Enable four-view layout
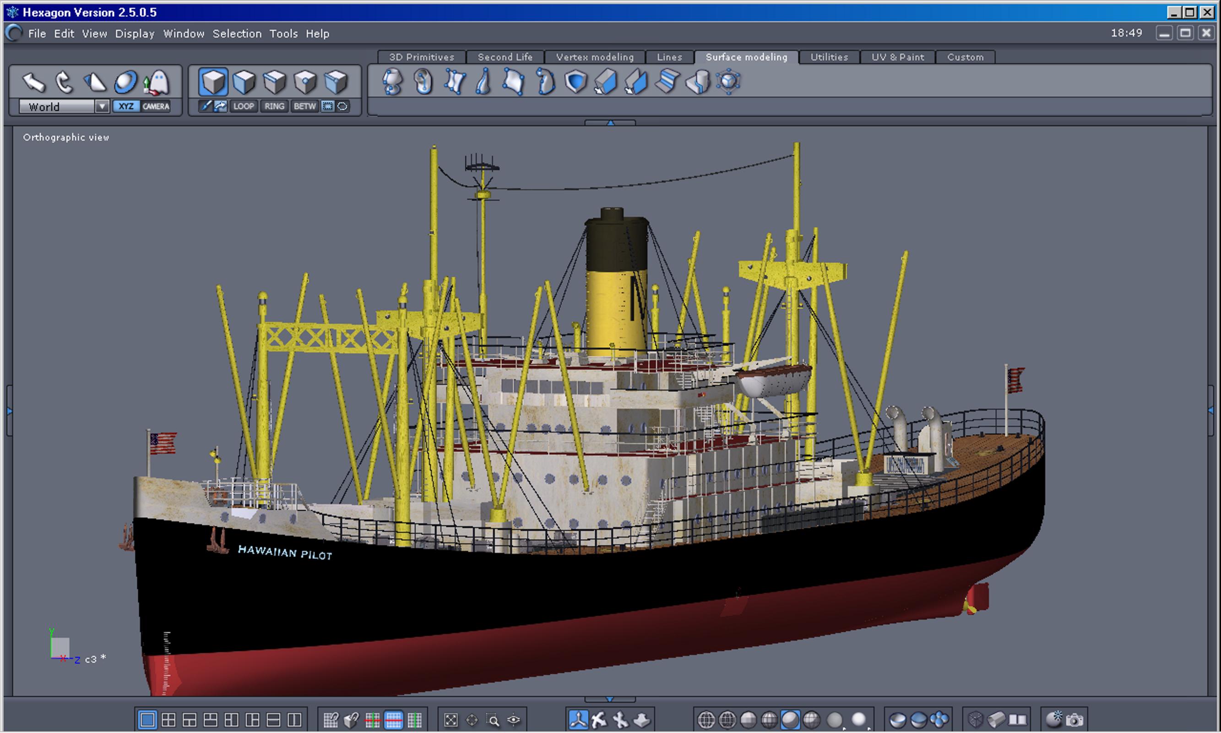This screenshot has width=1221, height=733. [168, 720]
